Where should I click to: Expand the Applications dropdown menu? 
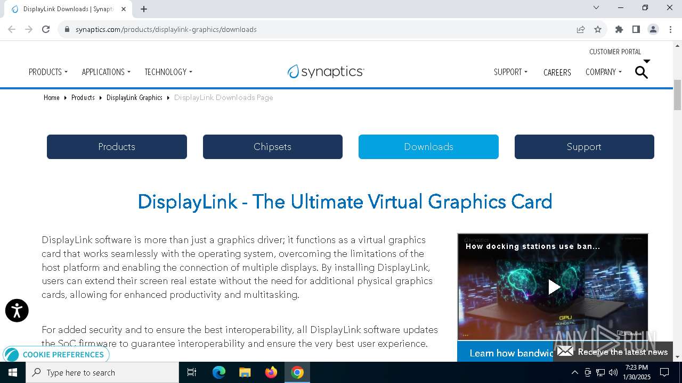click(106, 72)
